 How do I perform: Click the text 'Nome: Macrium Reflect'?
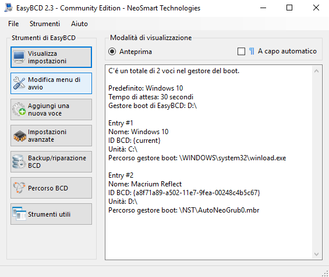[x=145, y=184]
